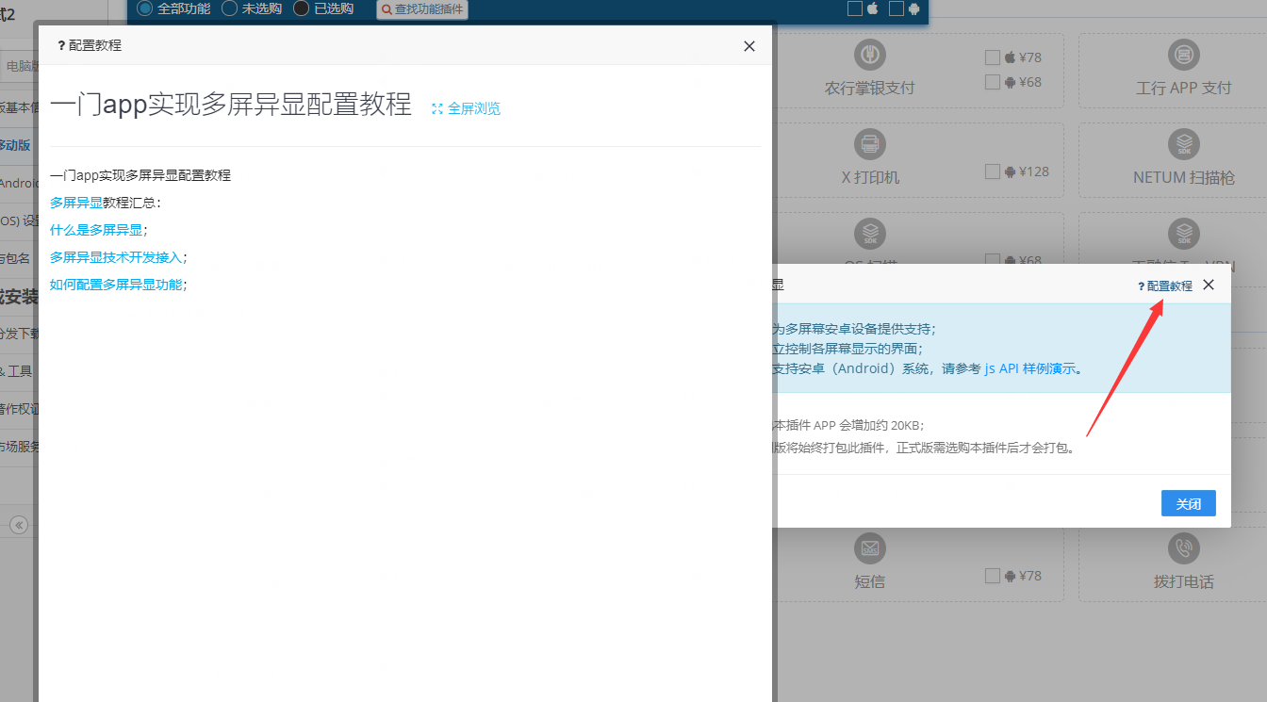1267x702 pixels.
Task: Close the 配置教程 tutorial panel
Action: [x=749, y=46]
